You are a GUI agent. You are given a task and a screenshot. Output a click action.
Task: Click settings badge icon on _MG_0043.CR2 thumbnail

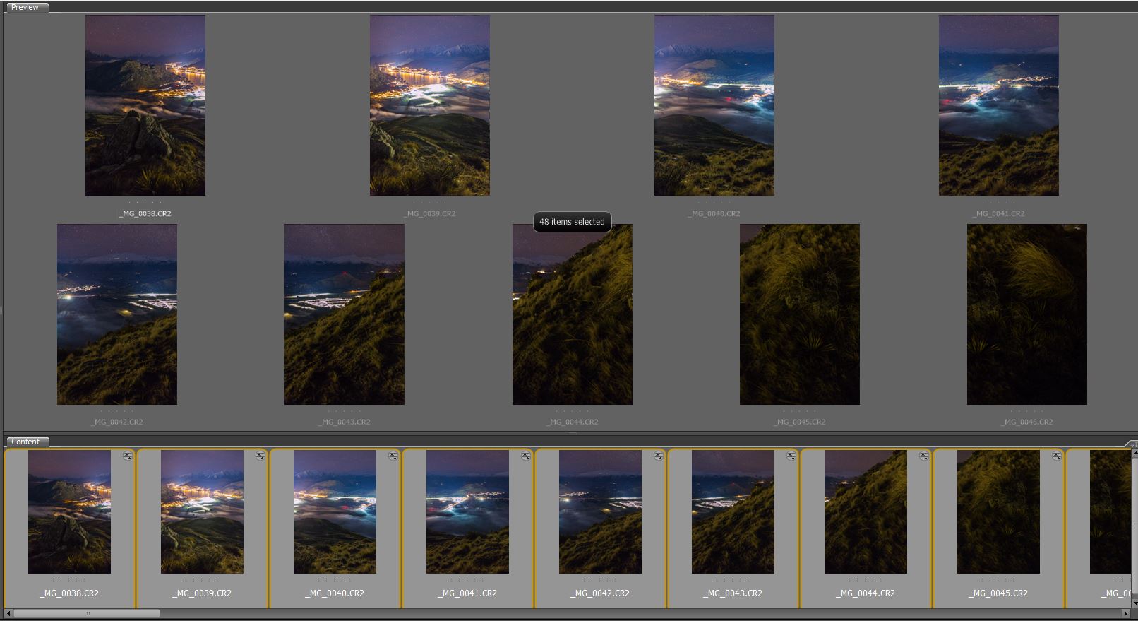tap(791, 456)
